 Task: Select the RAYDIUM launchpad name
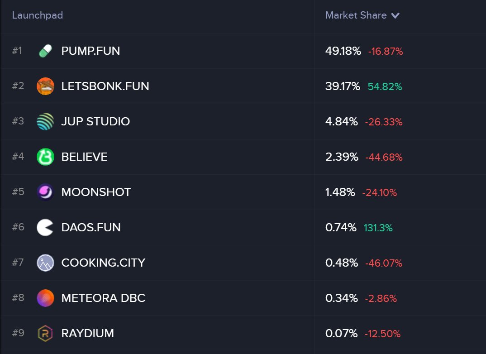tap(88, 334)
